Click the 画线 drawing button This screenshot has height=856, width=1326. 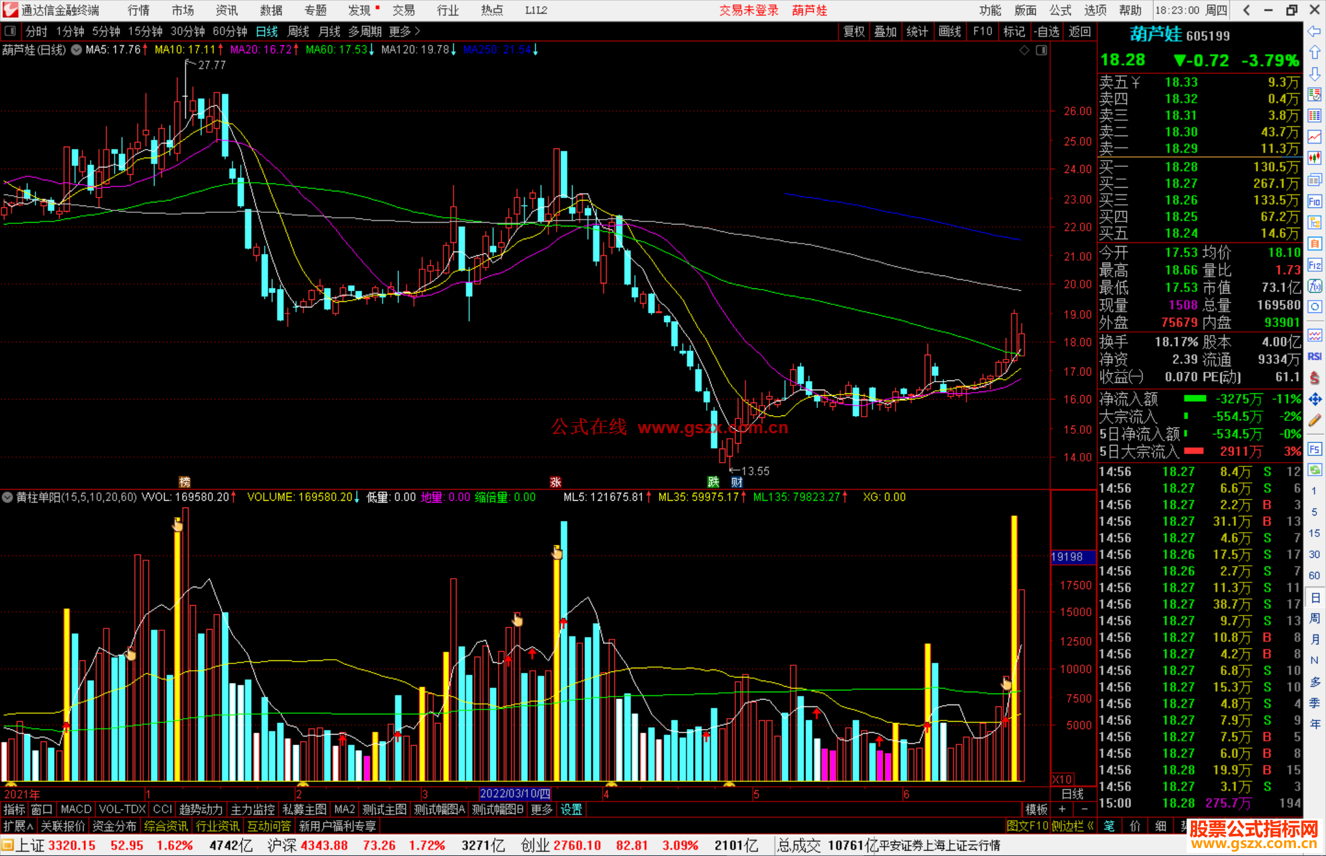950,31
